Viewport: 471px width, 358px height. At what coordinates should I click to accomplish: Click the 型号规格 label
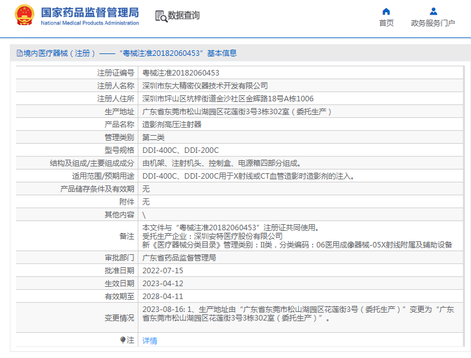tap(119, 150)
